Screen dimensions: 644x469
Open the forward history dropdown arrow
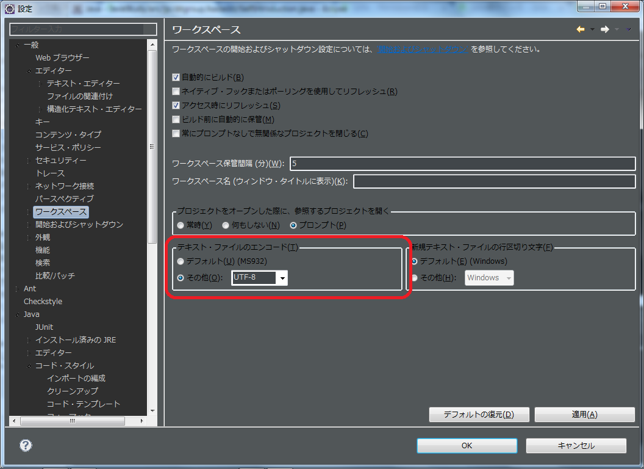617,29
